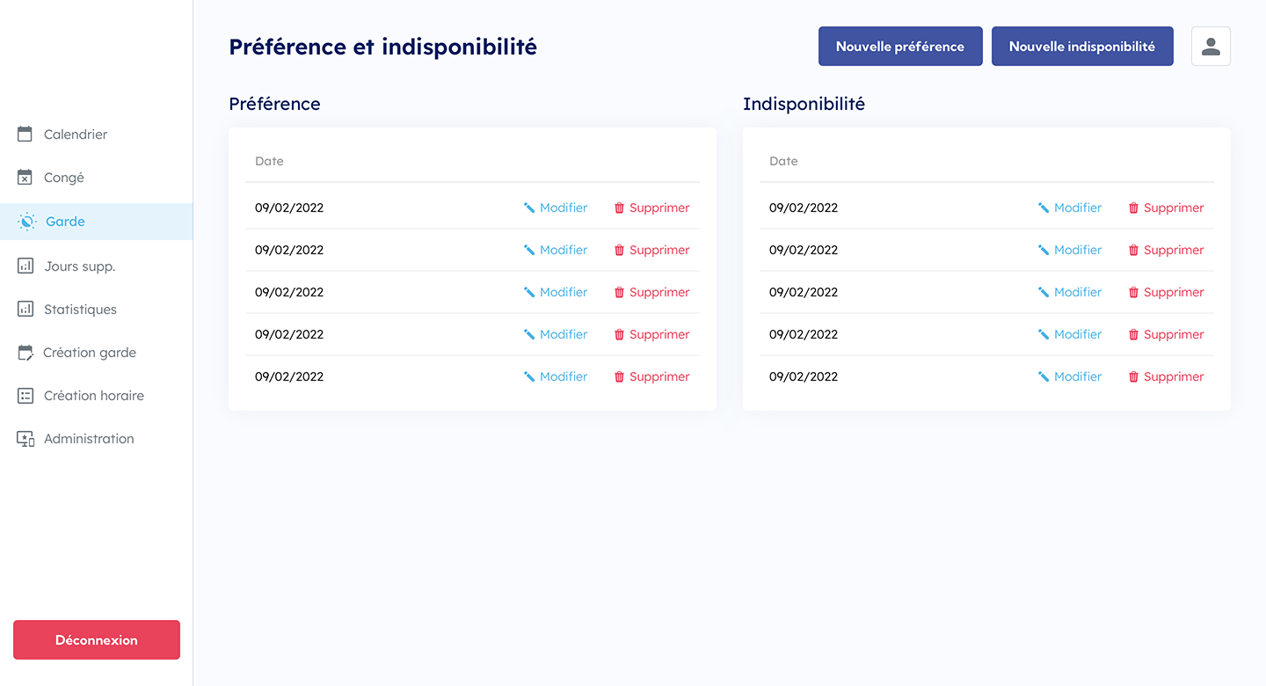Click the user profile icon button

pos(1211,47)
